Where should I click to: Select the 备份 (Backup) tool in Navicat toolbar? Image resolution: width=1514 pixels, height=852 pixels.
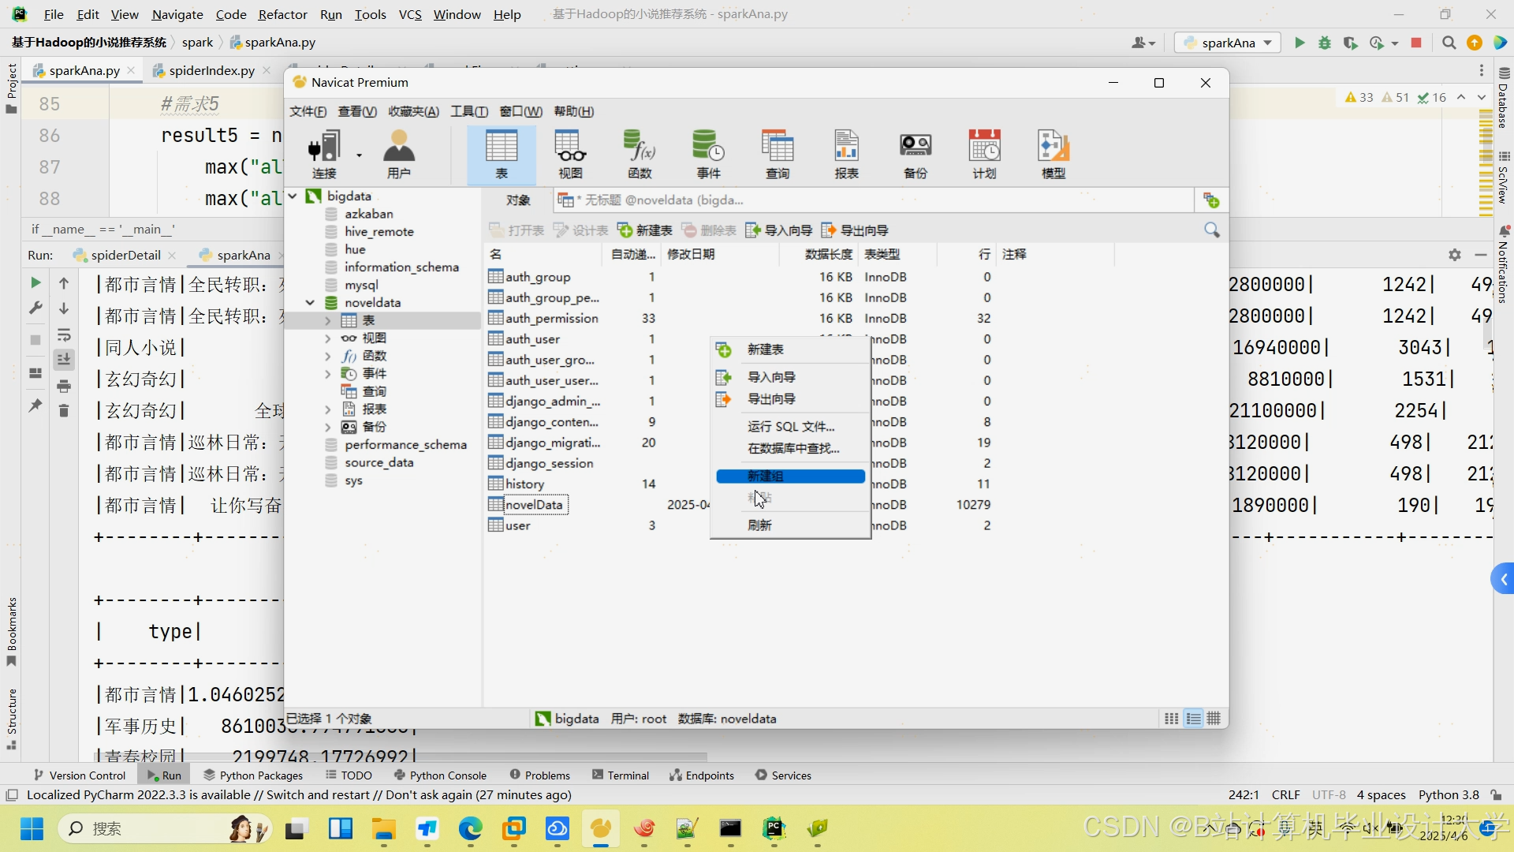pos(915,154)
